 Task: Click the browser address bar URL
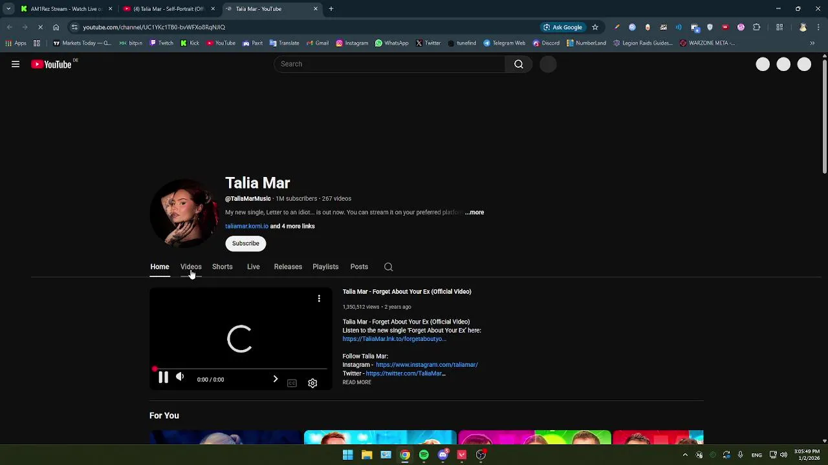click(154, 27)
